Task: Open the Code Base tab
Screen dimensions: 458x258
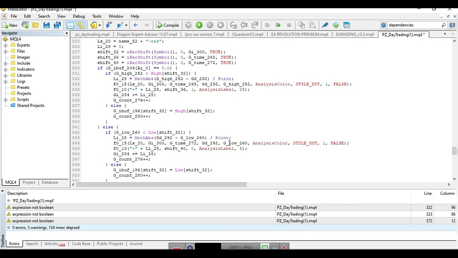Action: click(81, 244)
